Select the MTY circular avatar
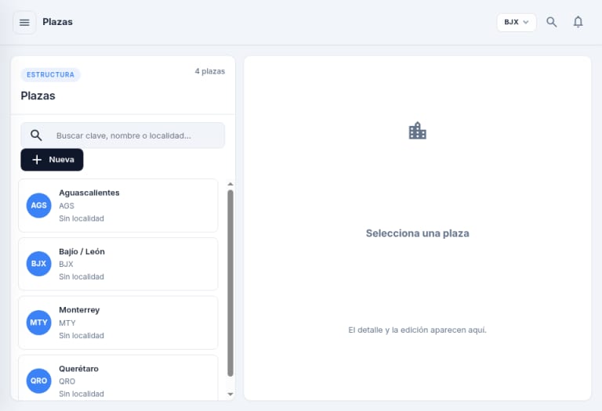Viewport: 602px width, 411px height. click(38, 323)
